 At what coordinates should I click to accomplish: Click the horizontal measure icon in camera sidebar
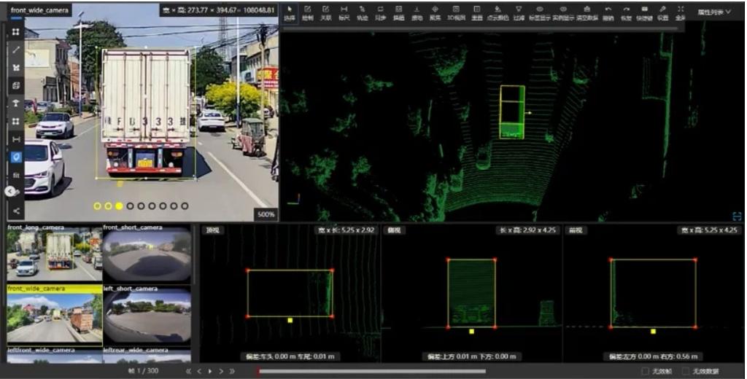point(16,139)
